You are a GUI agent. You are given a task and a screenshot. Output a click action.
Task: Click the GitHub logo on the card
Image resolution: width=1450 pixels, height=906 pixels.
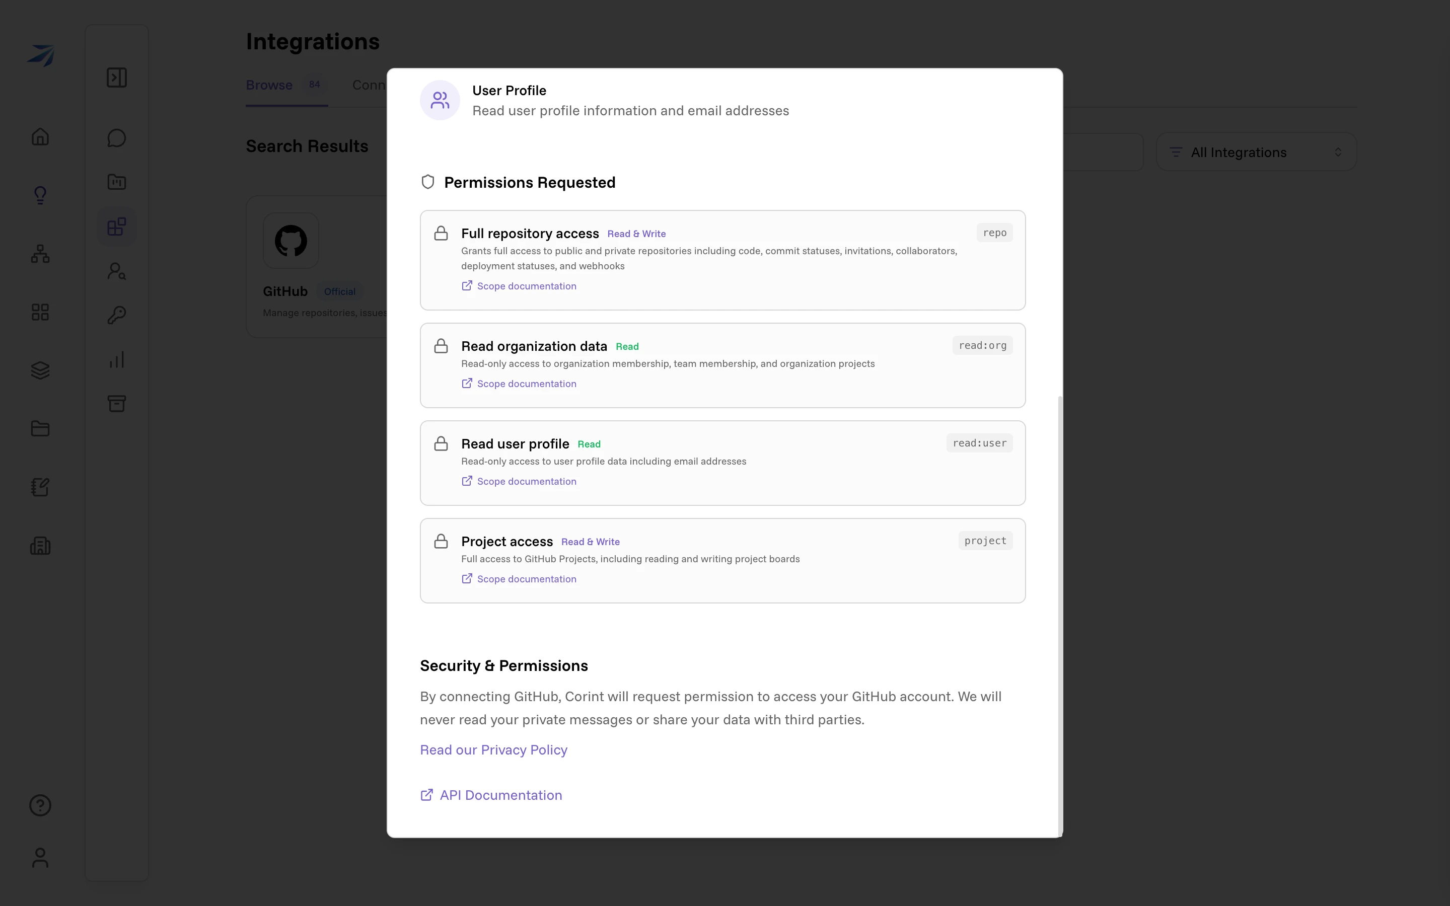click(x=291, y=241)
